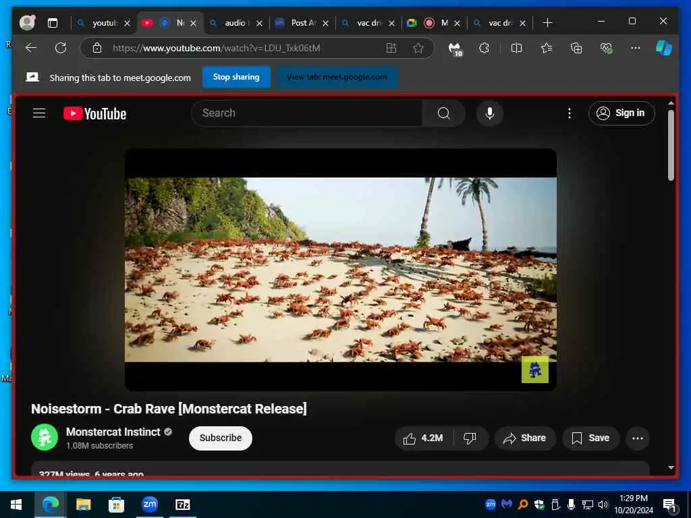The height and width of the screenshot is (518, 691).
Task: Subscribe to Monstercat Instinct
Action: (221, 438)
